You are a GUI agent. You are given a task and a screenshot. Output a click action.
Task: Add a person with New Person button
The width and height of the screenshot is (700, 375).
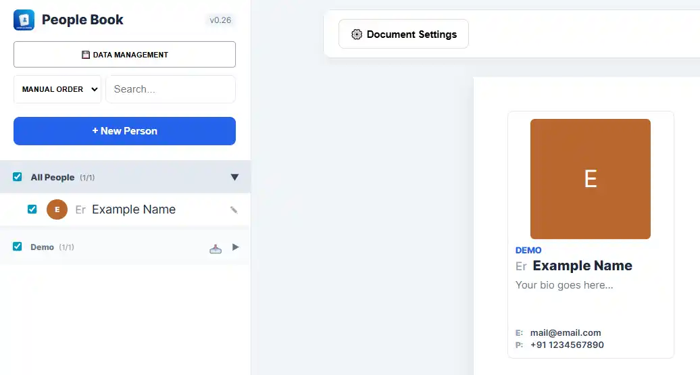tap(124, 131)
